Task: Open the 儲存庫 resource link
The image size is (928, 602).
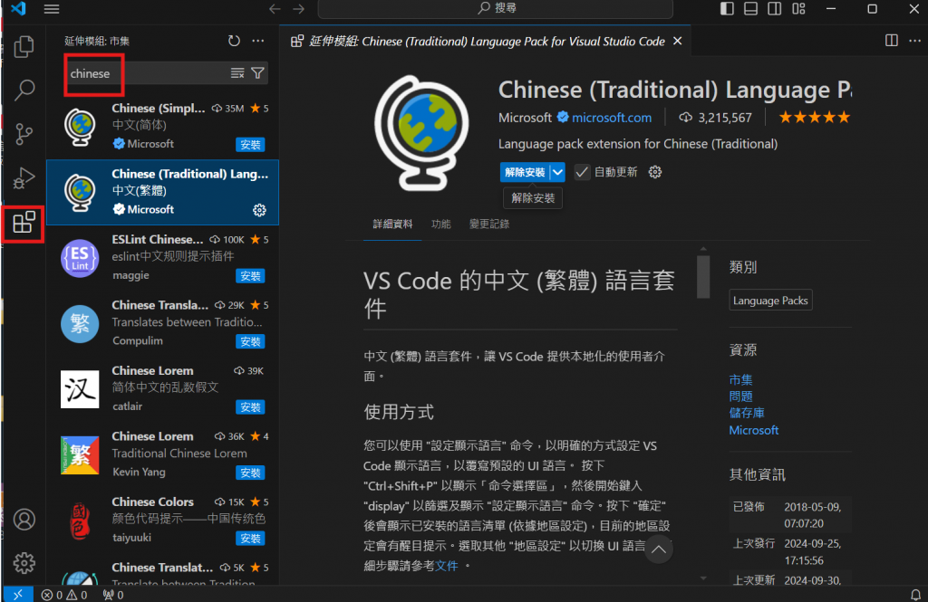Action: tap(747, 413)
